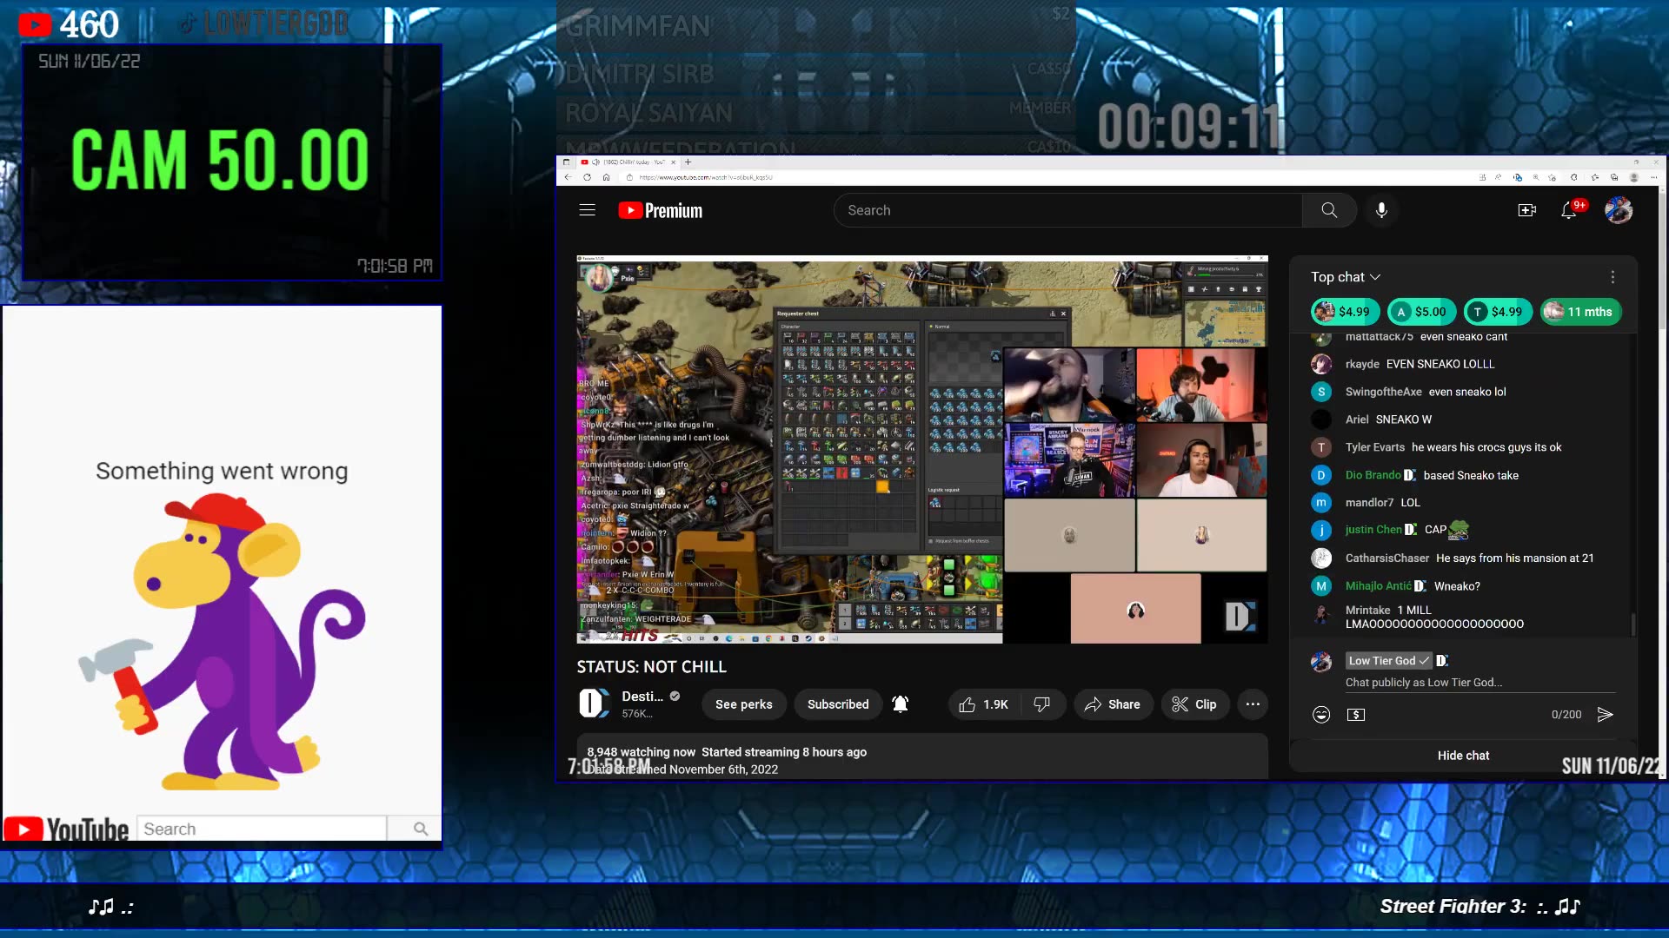Screen dimensions: 1669x938
Task: Open the three-dot more actions under video
Action: point(1253,704)
